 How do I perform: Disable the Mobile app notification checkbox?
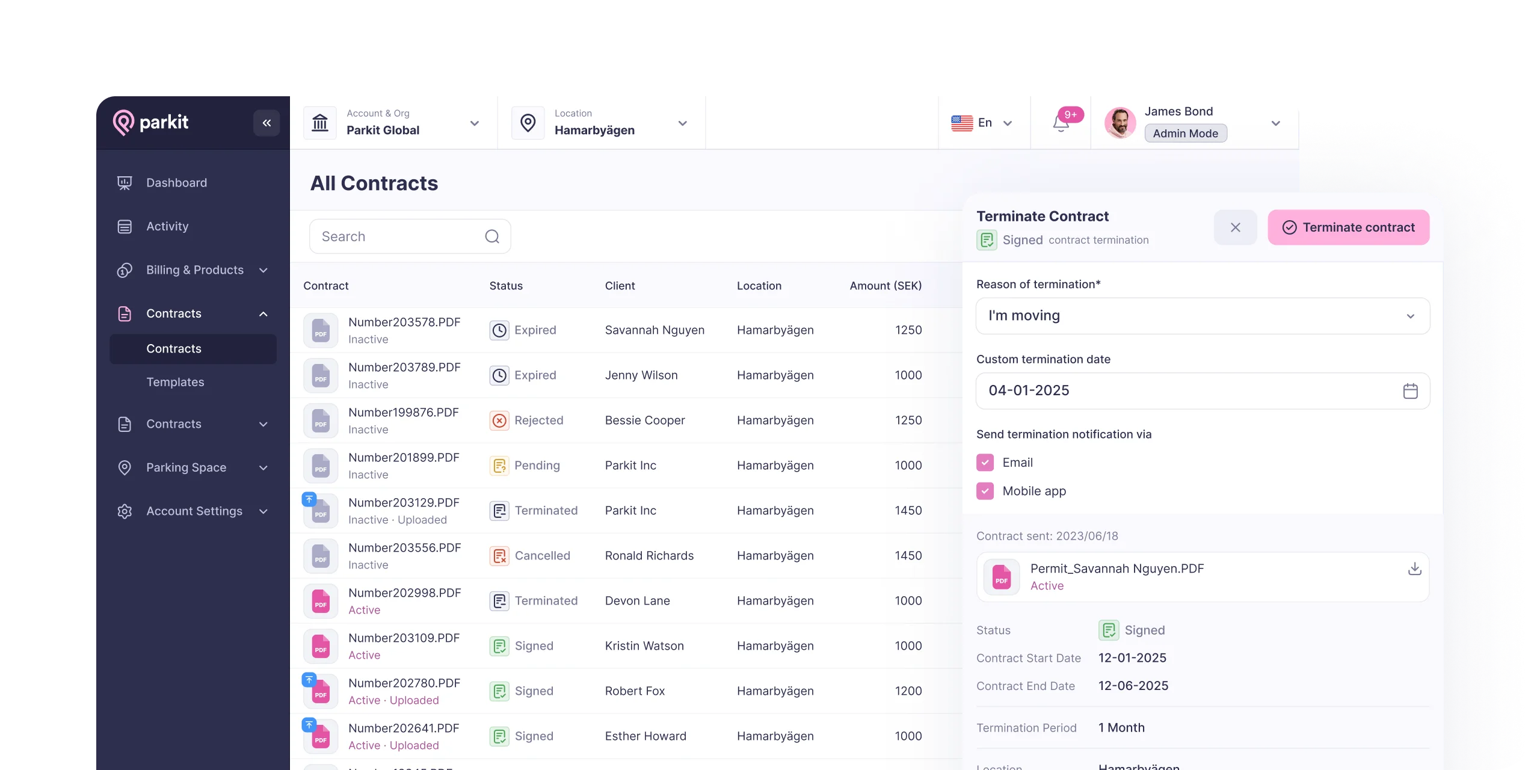(x=985, y=491)
